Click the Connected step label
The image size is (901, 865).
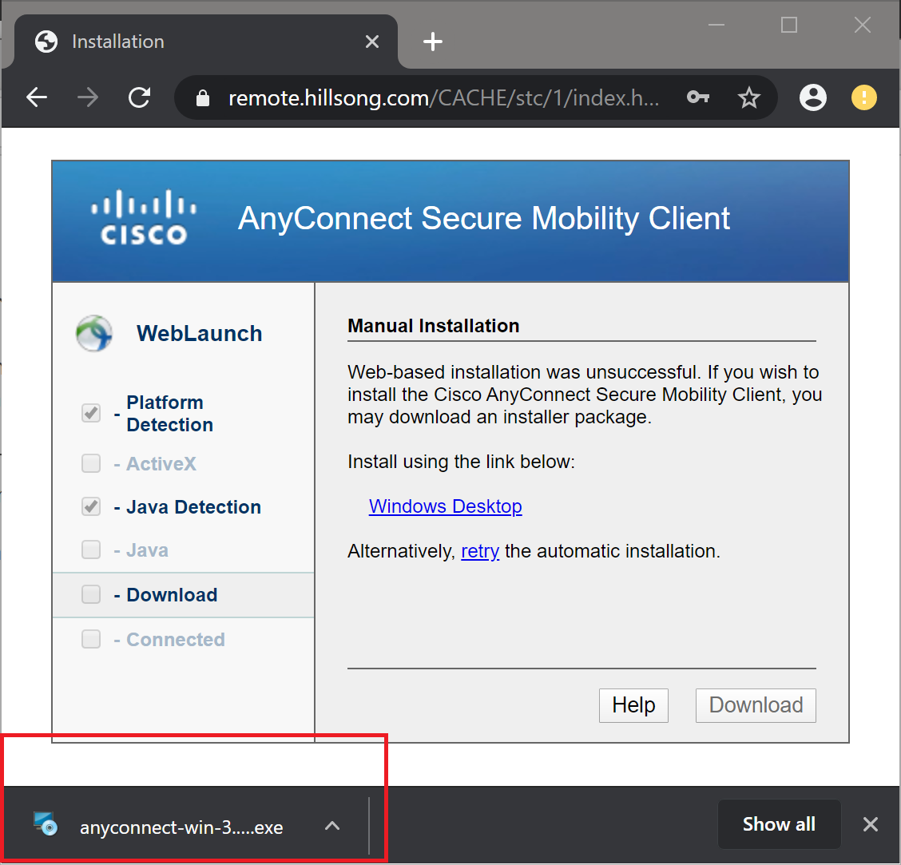click(175, 640)
